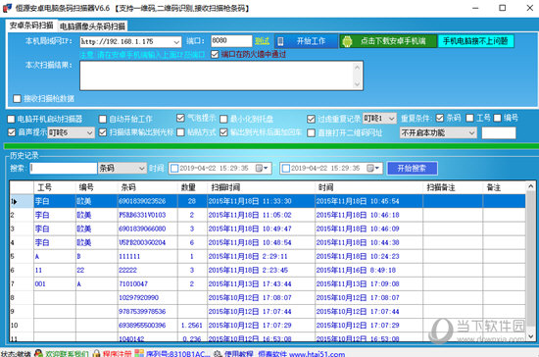The image size is (539, 357).
Task: Open the local IP address dropdown
Action: tap(176, 42)
